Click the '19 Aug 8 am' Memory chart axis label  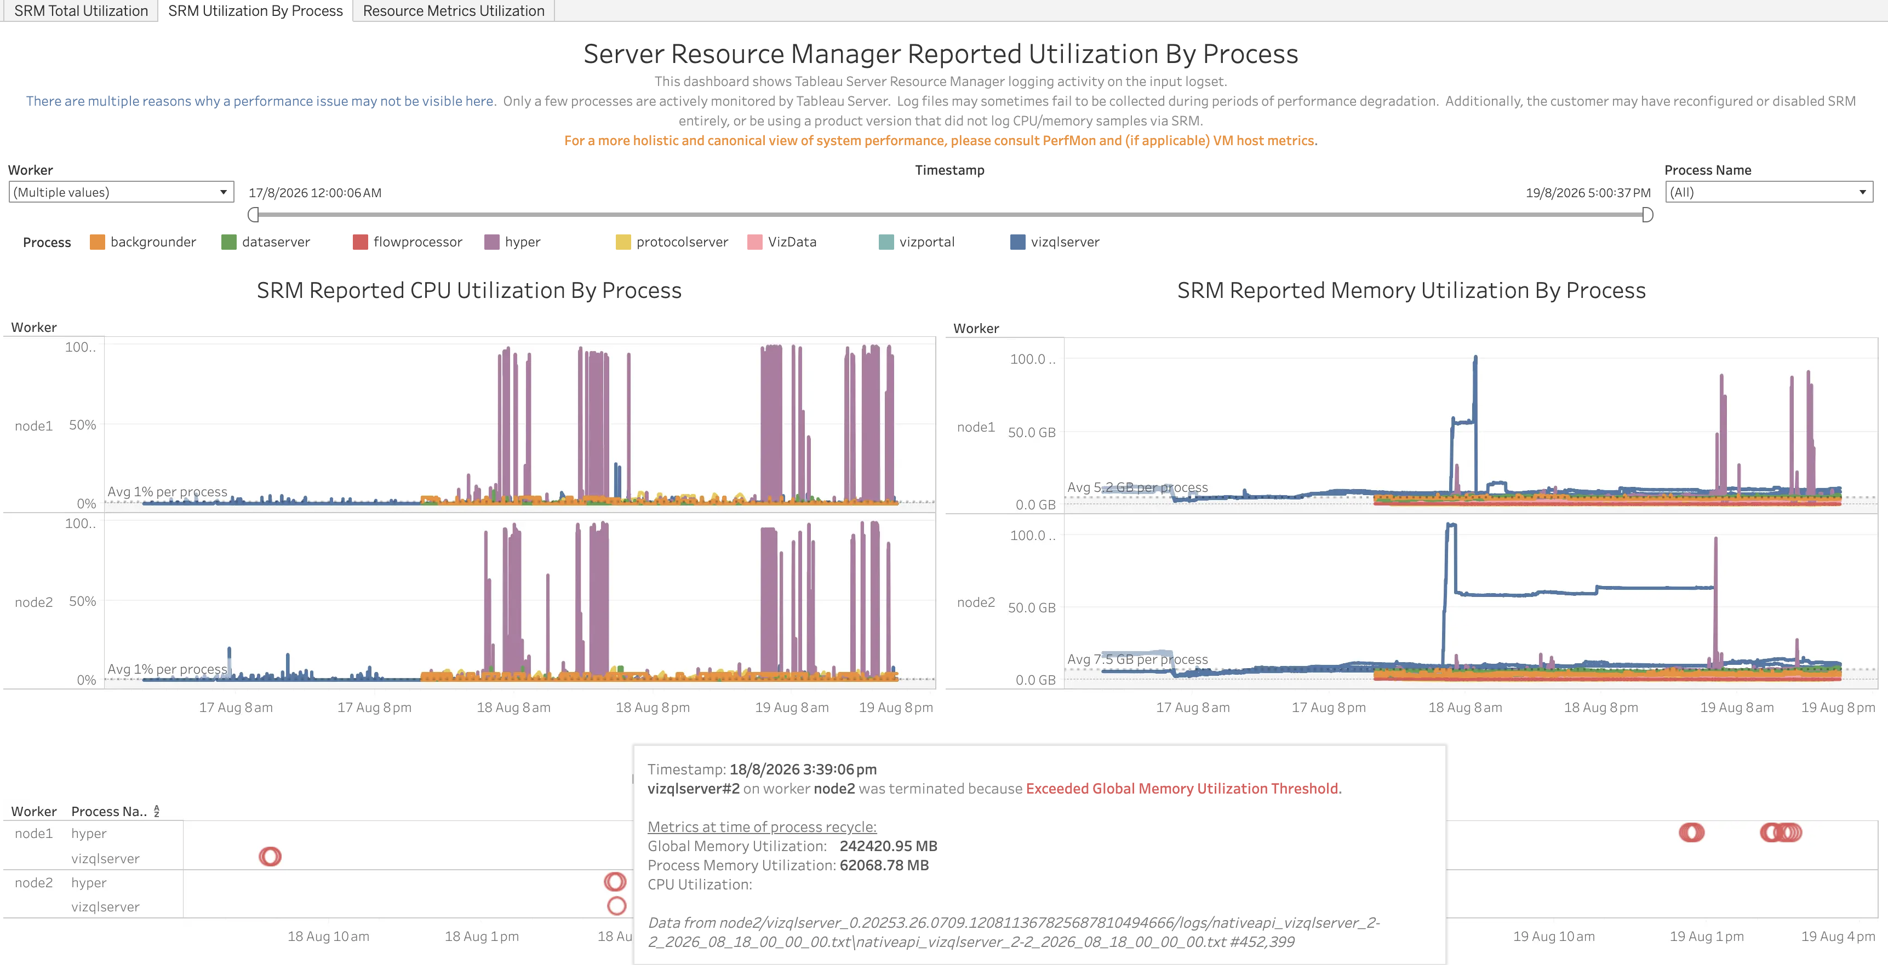click(x=1737, y=708)
